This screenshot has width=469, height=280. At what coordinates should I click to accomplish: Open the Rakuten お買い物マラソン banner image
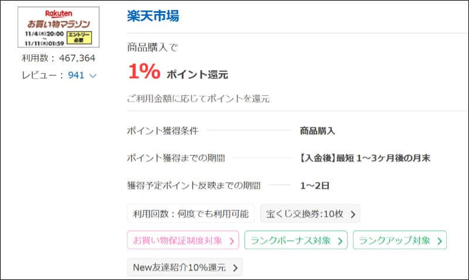pyautogui.click(x=59, y=27)
